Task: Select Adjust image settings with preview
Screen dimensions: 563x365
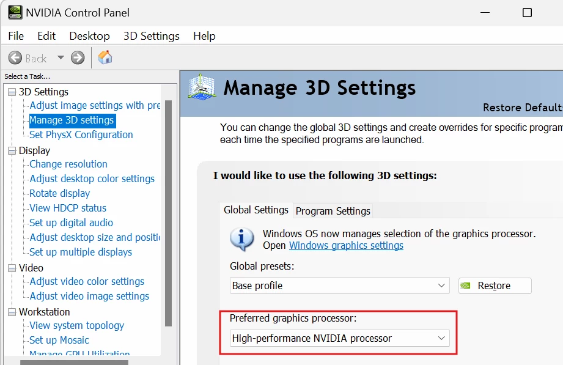Action: click(x=95, y=105)
